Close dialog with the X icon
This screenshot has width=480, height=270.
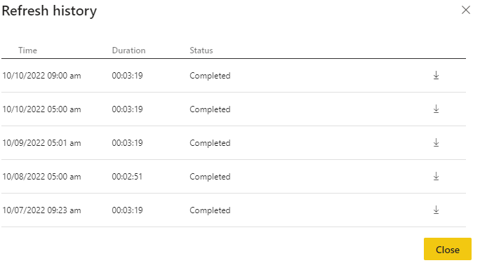pos(465,10)
